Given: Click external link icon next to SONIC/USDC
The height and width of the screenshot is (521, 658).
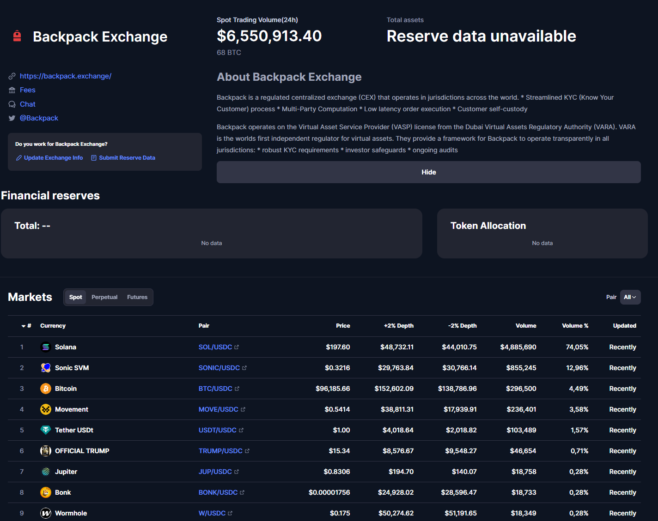Looking at the screenshot, I should [244, 368].
